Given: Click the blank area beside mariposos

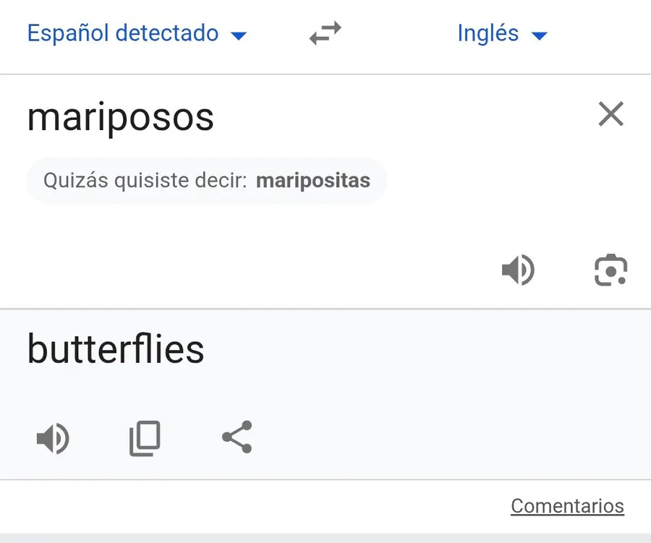Looking at the screenshot, I should (x=405, y=116).
